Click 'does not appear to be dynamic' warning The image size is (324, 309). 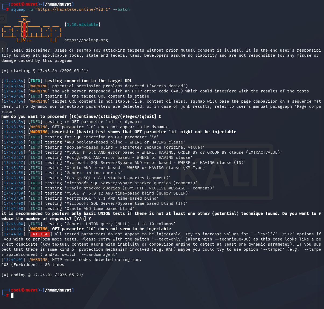[85, 127]
